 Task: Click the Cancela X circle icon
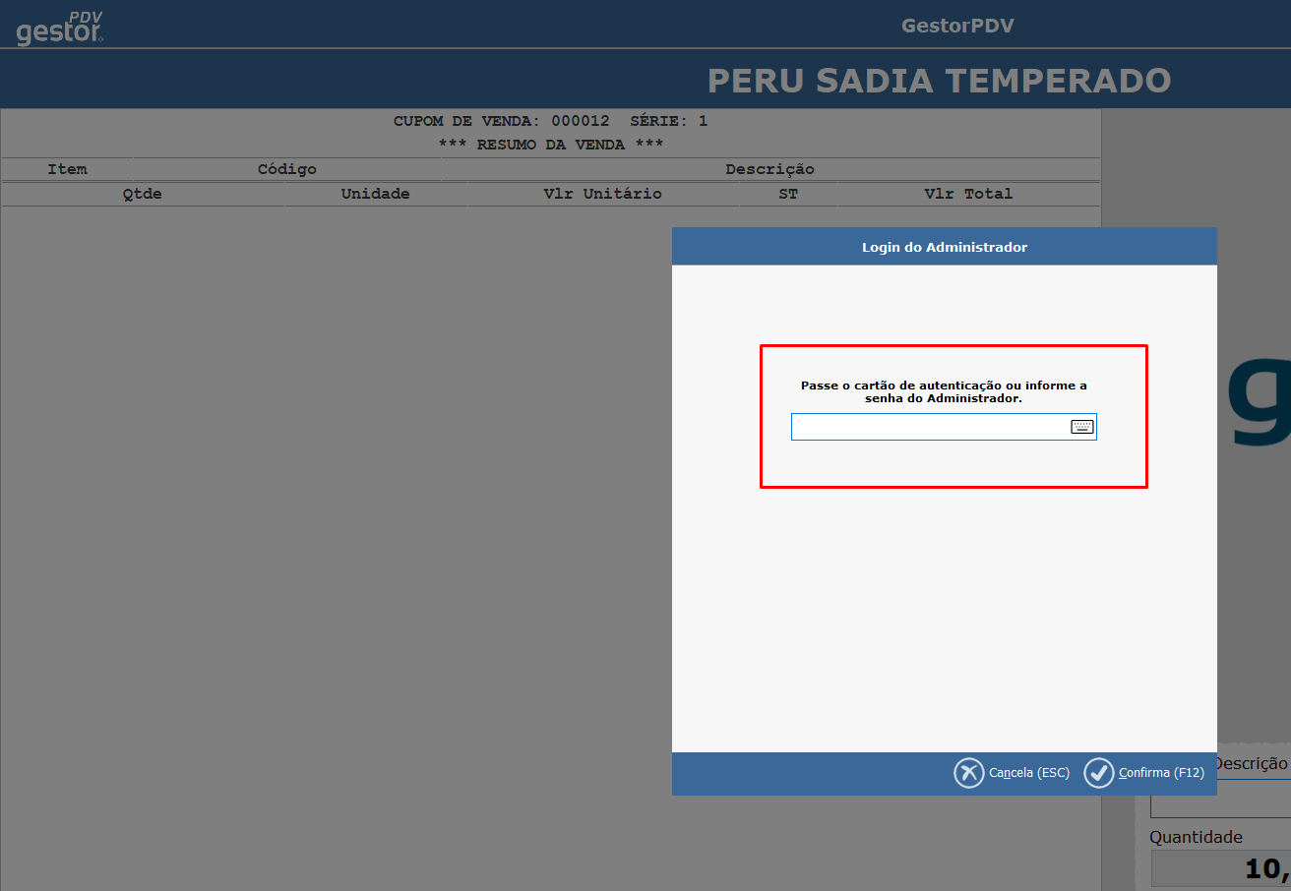click(968, 773)
